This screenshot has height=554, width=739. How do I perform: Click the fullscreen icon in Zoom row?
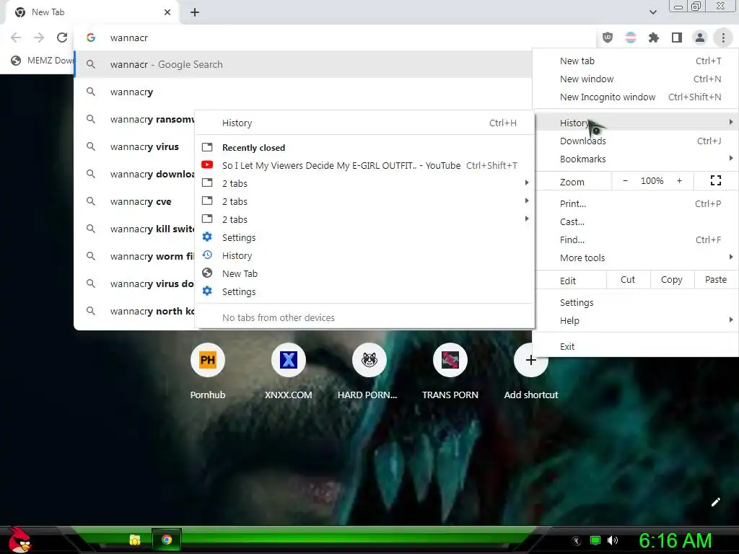tap(715, 180)
